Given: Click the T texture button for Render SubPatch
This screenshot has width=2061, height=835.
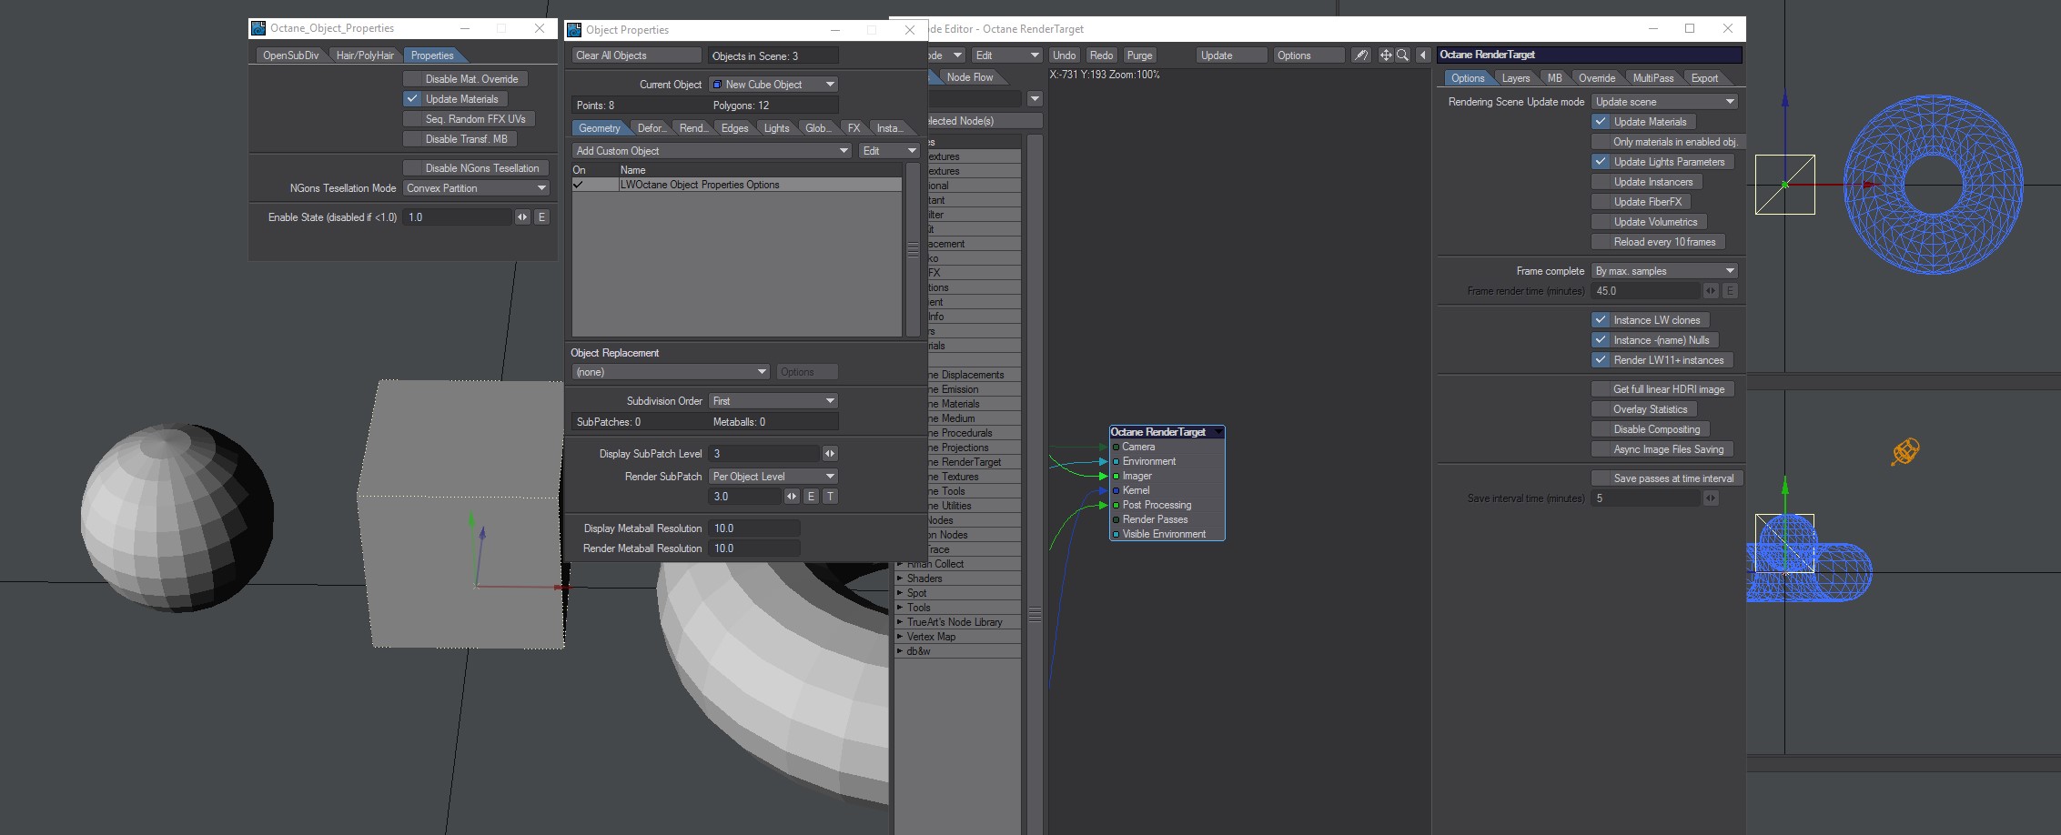Looking at the screenshot, I should pyautogui.click(x=830, y=497).
